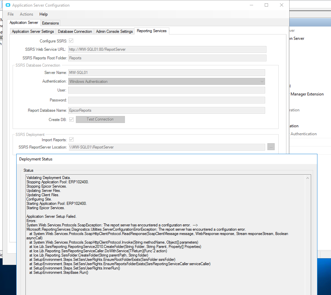Open the Database Connection tab
Screen dimensions: 331x295
(x=75, y=31)
